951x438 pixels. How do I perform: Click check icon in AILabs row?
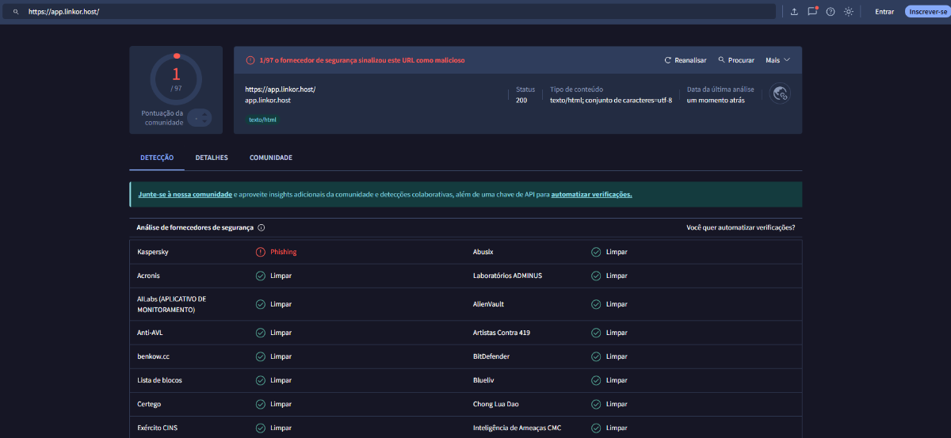[260, 304]
